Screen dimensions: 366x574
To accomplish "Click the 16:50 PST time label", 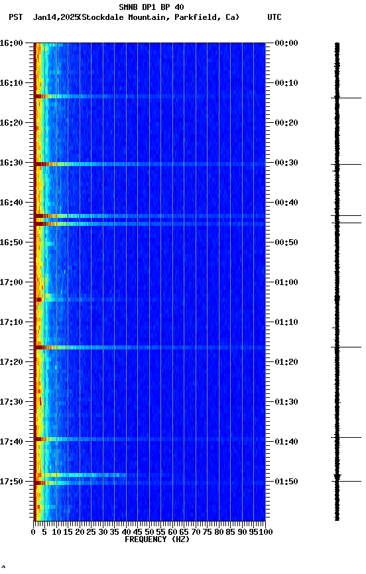I will [11, 242].
